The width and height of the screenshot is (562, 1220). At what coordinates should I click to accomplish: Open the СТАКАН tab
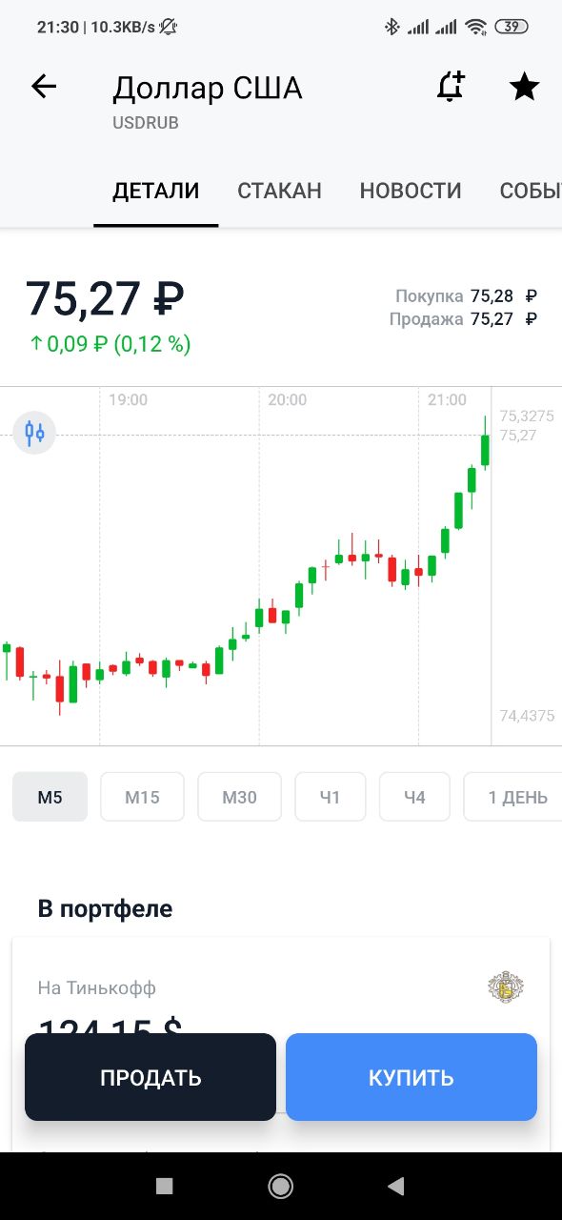pyautogui.click(x=279, y=191)
